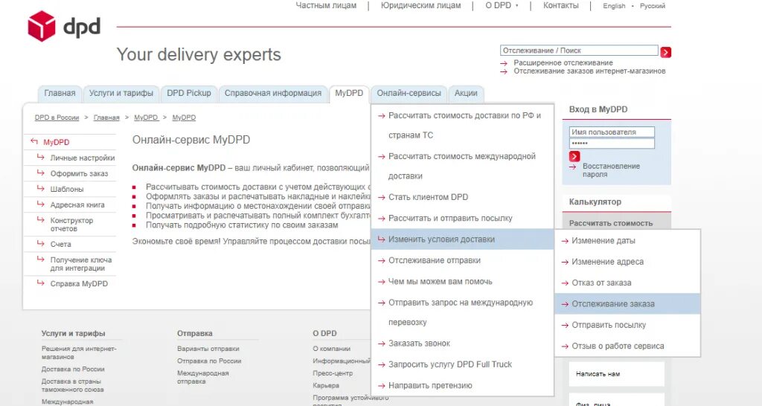Image resolution: width=762 pixels, height=406 pixels.
Task: Open Счета in sidebar
Action: point(61,245)
